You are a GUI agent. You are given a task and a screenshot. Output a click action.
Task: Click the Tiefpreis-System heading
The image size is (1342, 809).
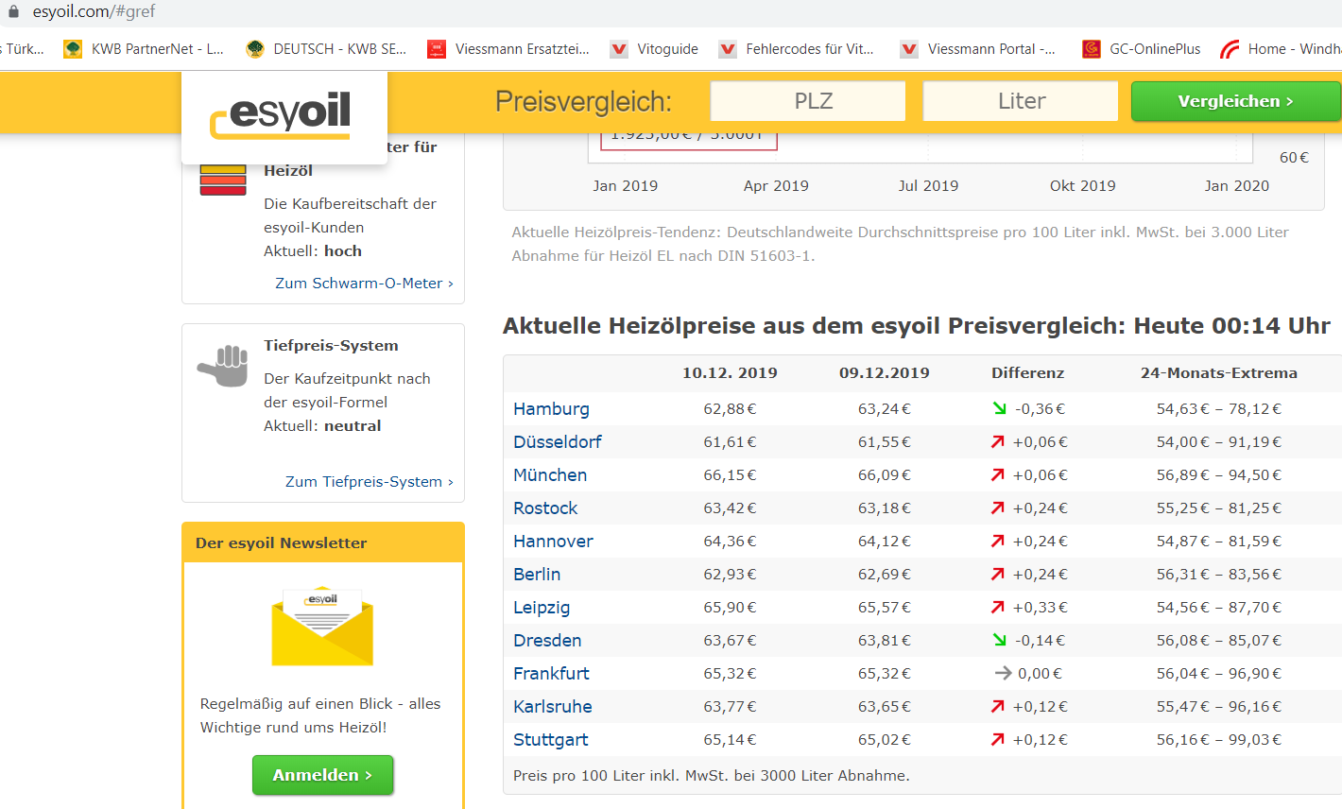[x=331, y=345]
